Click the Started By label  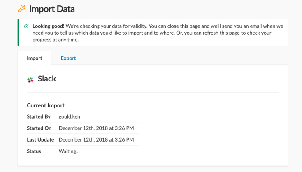click(x=39, y=117)
